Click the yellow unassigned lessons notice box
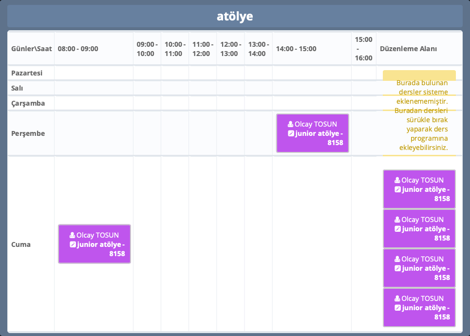The height and width of the screenshot is (336, 470). pyautogui.click(x=419, y=113)
